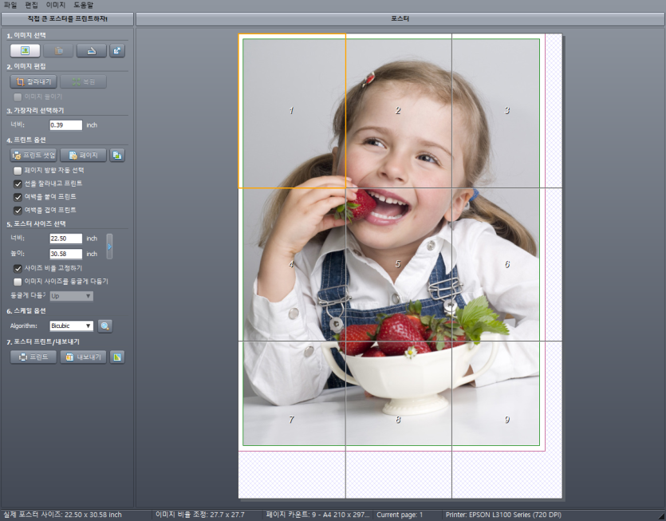Click the load image from file icon
The image size is (666, 521).
[26, 51]
